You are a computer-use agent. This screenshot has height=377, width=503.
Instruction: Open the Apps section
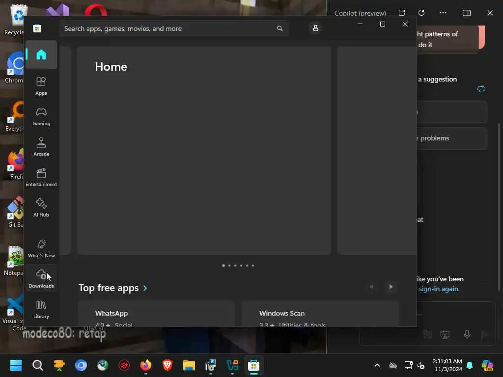point(41,86)
